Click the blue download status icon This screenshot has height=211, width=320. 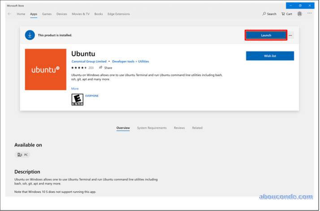(x=30, y=35)
